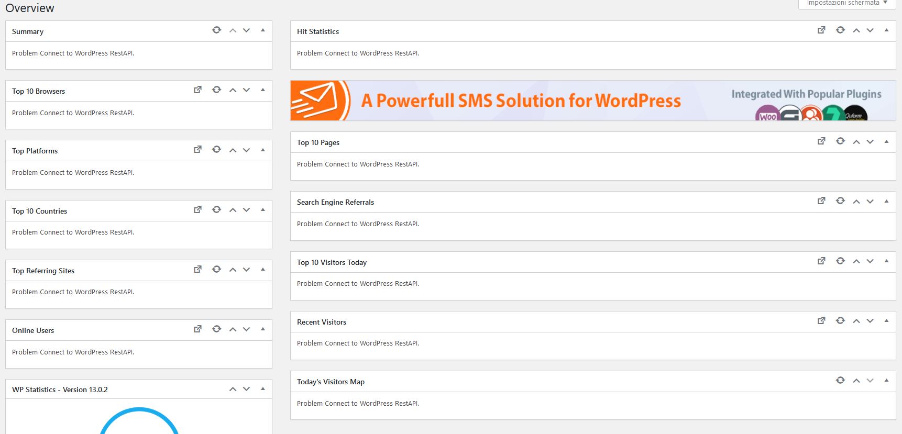Toggle the Top Platforms panel closed
Image resolution: width=902 pixels, height=434 pixels.
coord(263,150)
